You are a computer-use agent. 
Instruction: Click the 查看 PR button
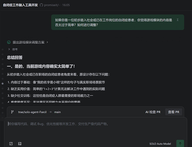pos(173,112)
